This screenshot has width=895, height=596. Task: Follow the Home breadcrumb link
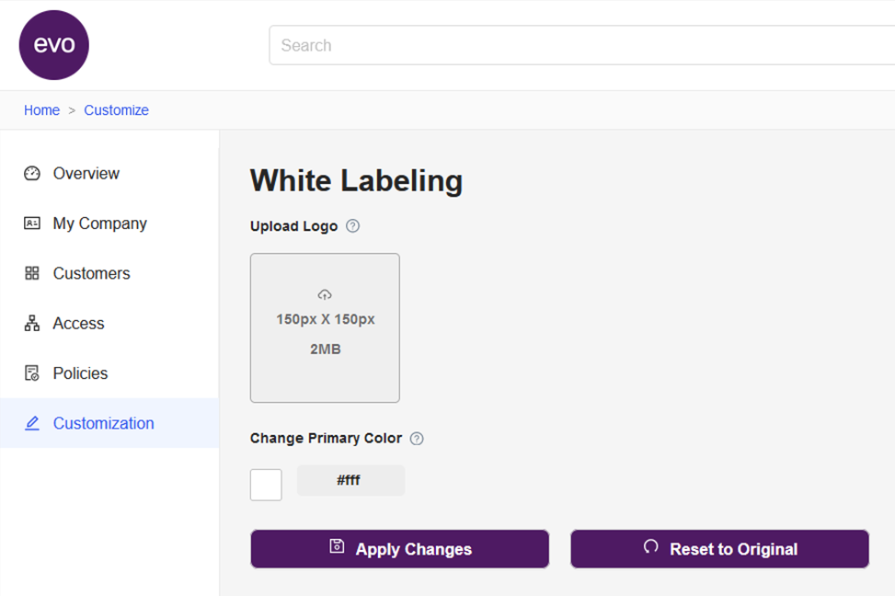[41, 110]
